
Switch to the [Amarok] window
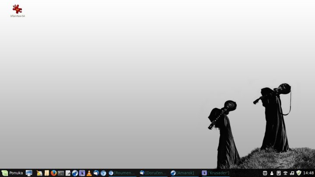point(185,173)
